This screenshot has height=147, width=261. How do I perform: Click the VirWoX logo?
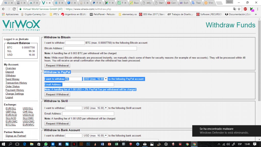21,26
